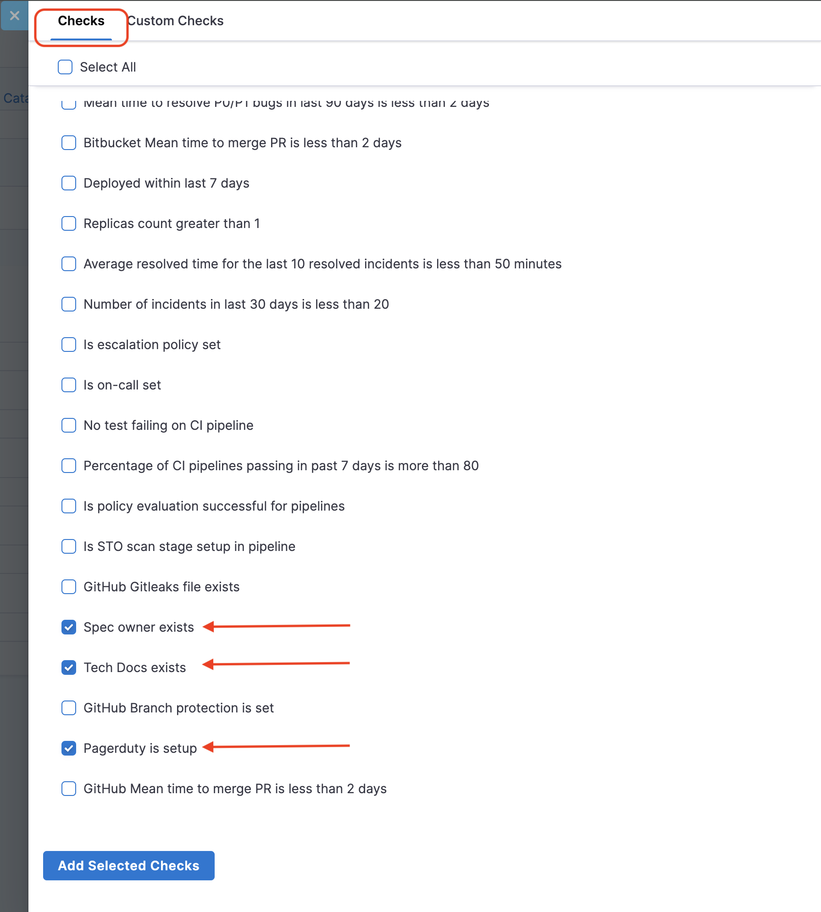Close the checks panel with X icon
The image size is (821, 912).
point(14,16)
